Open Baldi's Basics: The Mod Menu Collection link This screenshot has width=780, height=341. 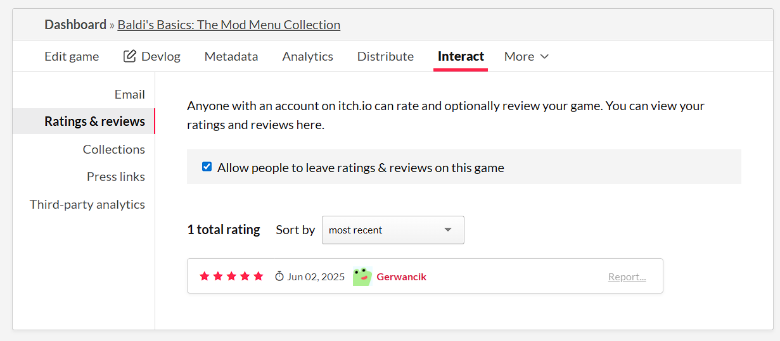click(x=229, y=25)
